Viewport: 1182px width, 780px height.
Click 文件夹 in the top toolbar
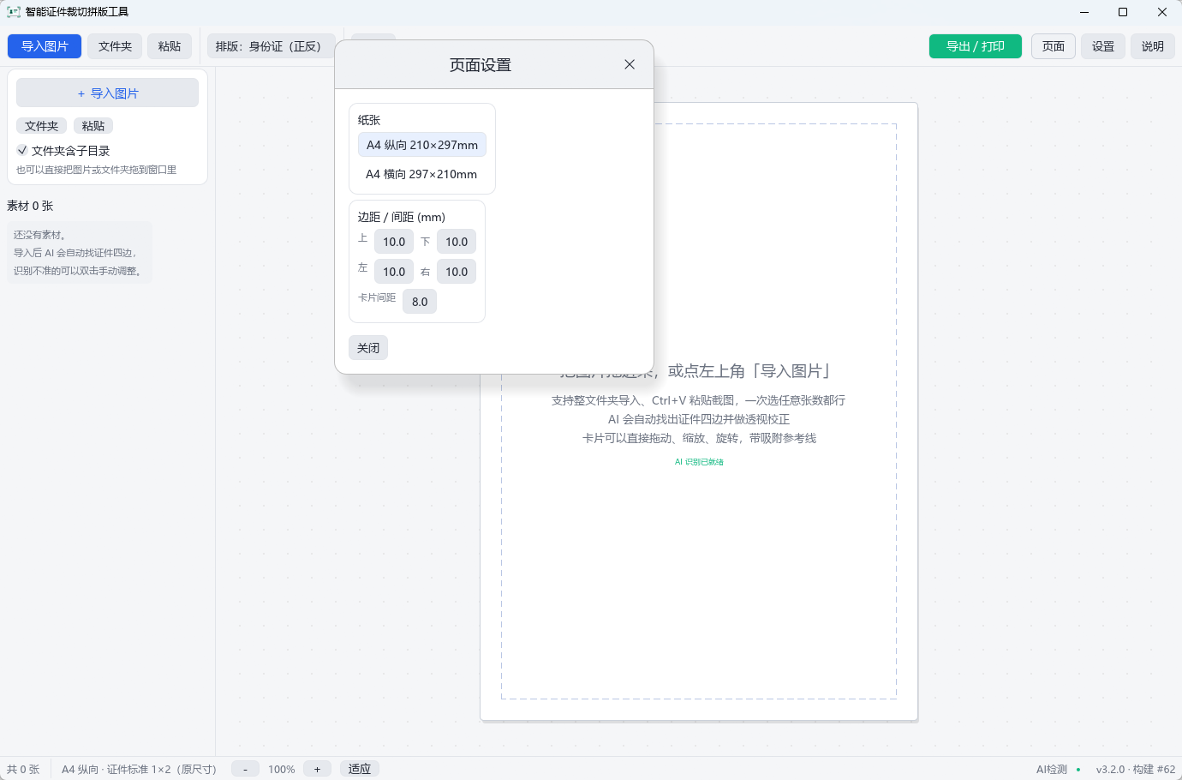pos(115,46)
